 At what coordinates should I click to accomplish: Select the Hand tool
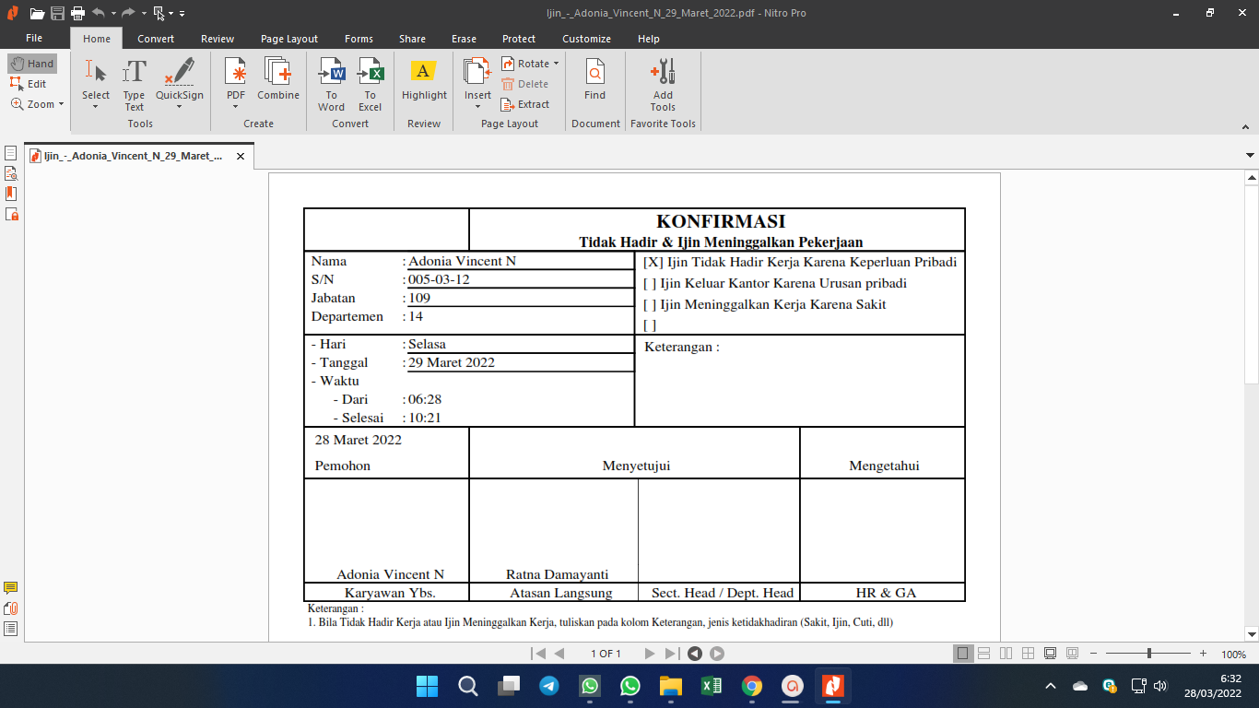tap(32, 64)
